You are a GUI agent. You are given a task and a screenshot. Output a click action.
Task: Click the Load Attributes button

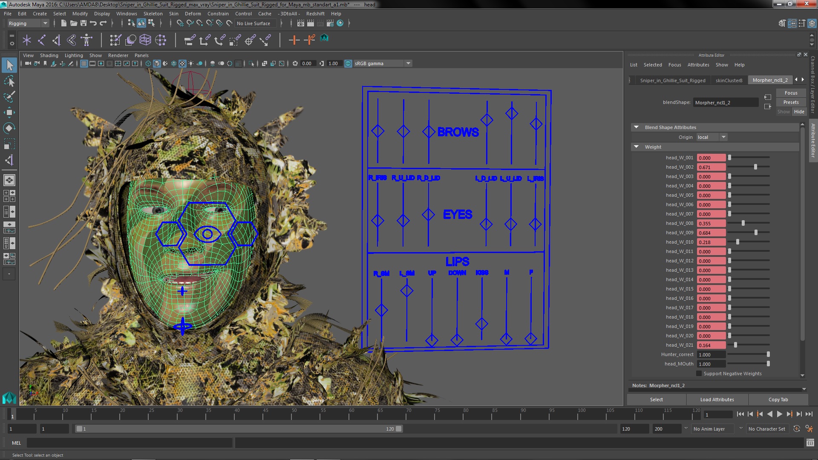point(717,400)
